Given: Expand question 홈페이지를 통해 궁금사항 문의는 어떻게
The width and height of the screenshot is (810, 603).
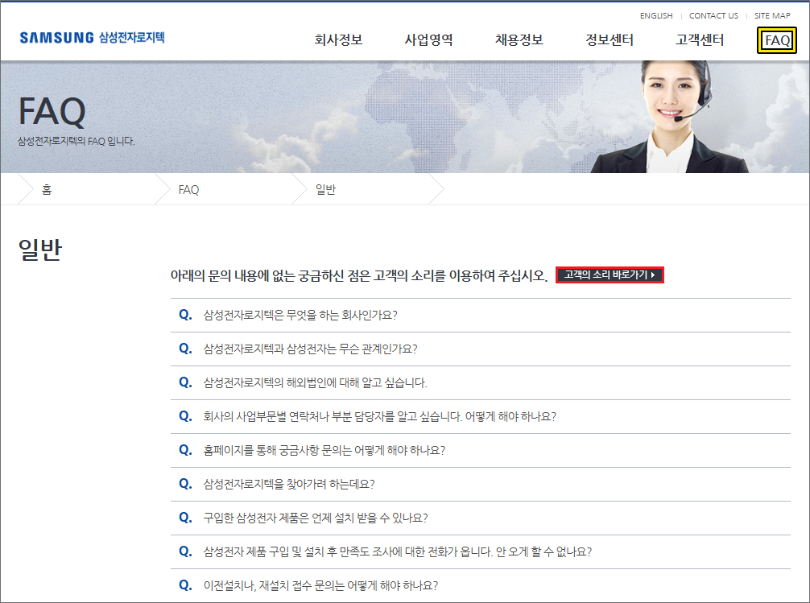Looking at the screenshot, I should point(481,451).
